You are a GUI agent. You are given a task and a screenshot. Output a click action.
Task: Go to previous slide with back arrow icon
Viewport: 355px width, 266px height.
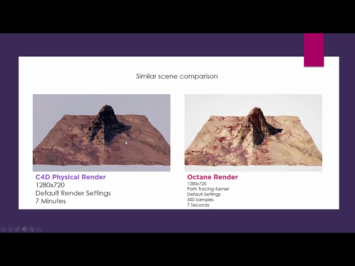pos(3,229)
